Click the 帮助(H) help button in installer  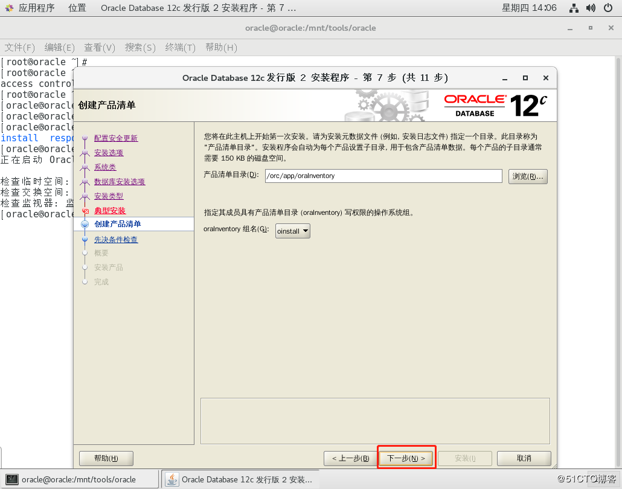[106, 458]
